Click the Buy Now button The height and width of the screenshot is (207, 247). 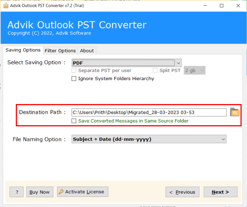click(x=40, y=192)
